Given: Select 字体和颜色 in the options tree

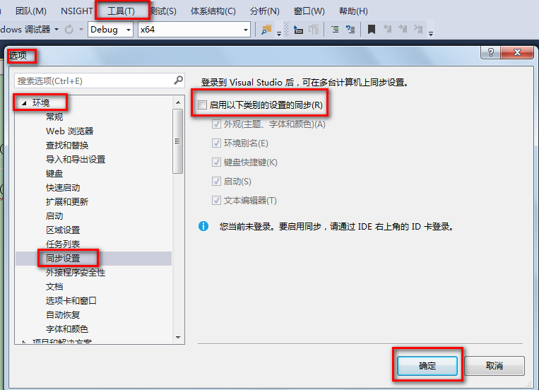Looking at the screenshot, I should click(67, 329).
